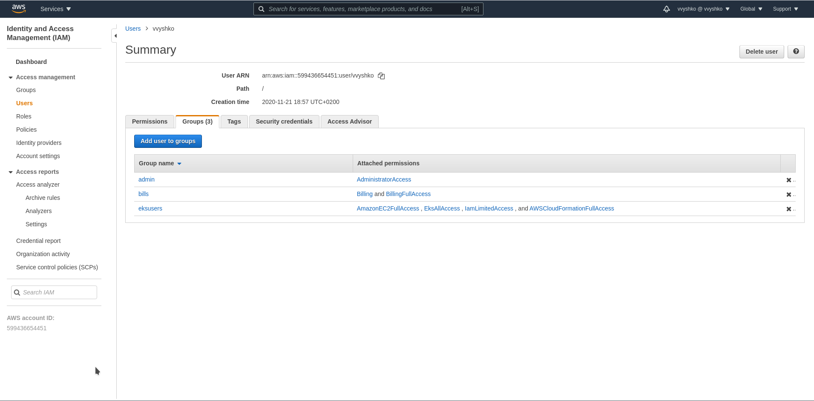
Task: Open Identity providers in the sidebar
Action: (39, 143)
